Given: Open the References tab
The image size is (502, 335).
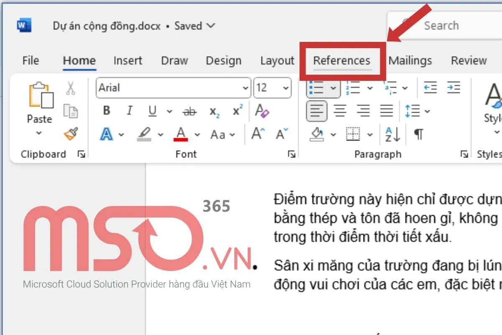Looking at the screenshot, I should 342,61.
